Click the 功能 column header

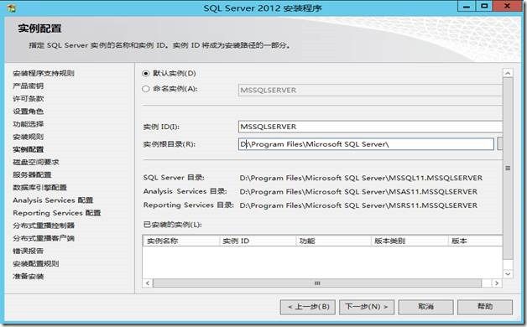coord(334,241)
